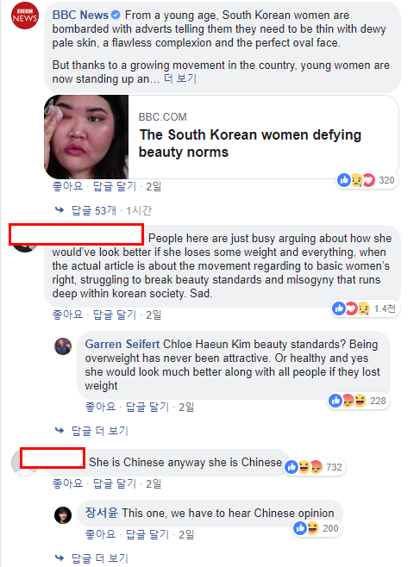This screenshot has width=420, height=567.
Task: Open the article titled South Korean women defying beauty norms
Action: 250,143
